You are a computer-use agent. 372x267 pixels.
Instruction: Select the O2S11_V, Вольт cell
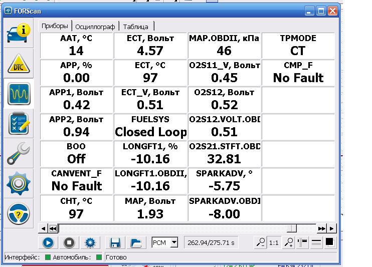[x=224, y=72]
